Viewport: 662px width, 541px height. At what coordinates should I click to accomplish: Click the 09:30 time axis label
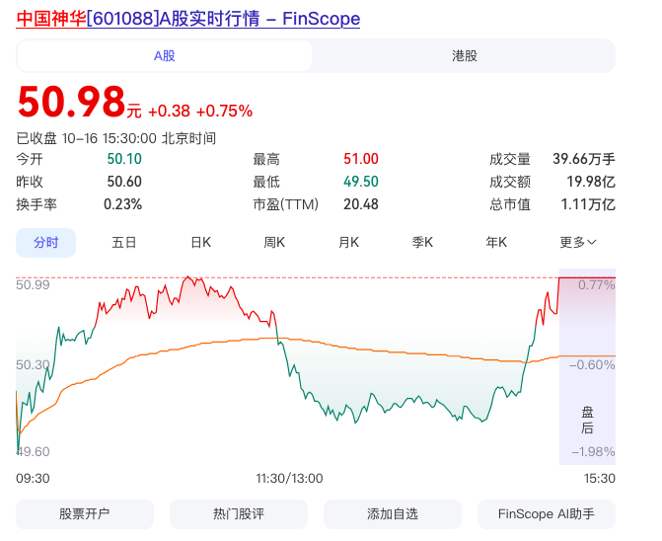click(33, 479)
